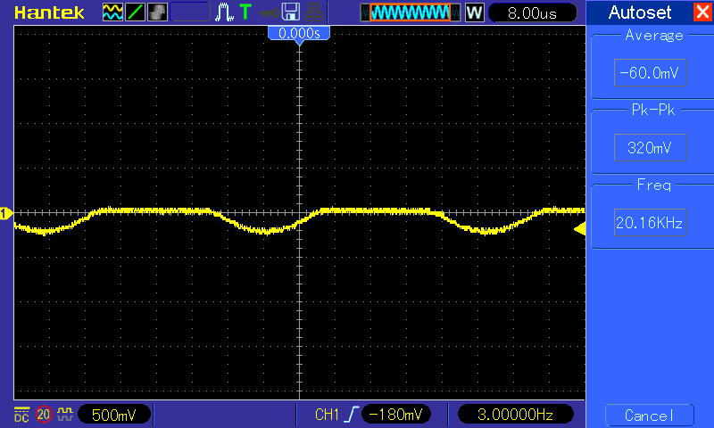Image resolution: width=714 pixels, height=428 pixels.
Task: Click the -180mV trigger level readout
Action: [395, 415]
